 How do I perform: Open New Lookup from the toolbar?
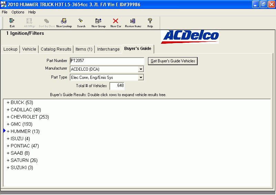[64, 23]
